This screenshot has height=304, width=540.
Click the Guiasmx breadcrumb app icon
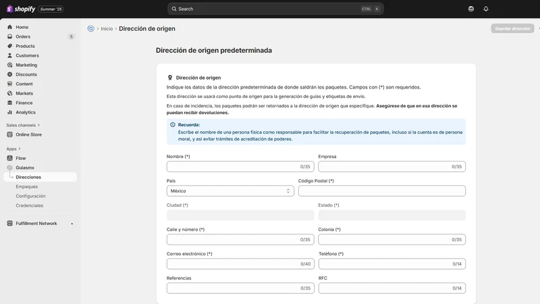click(x=90, y=28)
